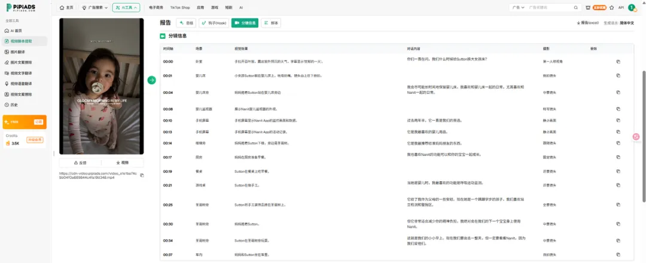The height and width of the screenshot is (263, 646).
Task: Open favorites star icon
Action: click(611, 7)
